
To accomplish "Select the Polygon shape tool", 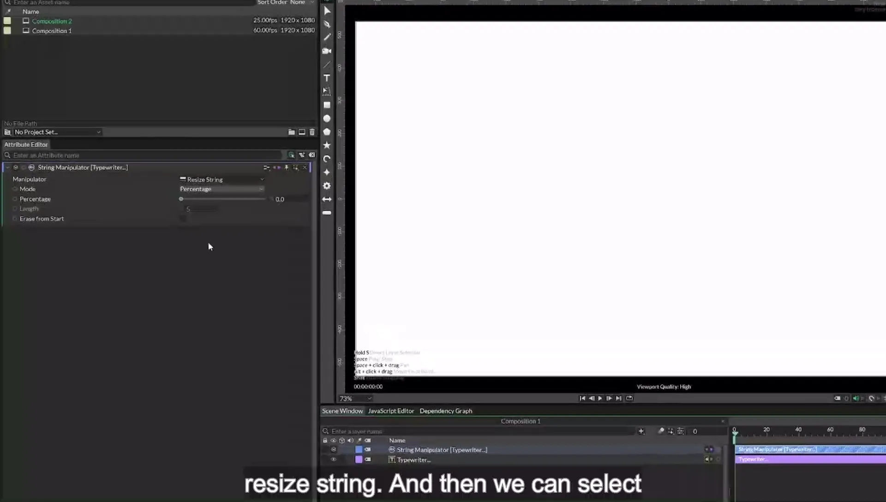I will [327, 132].
